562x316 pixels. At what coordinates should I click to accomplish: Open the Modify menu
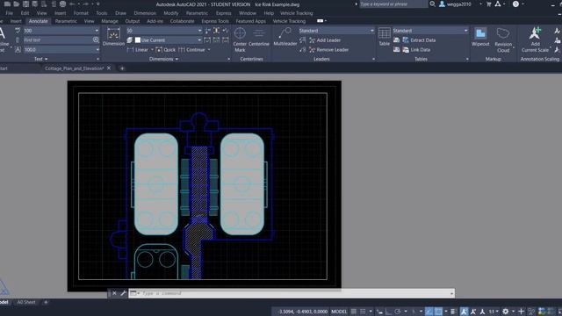coord(171,13)
